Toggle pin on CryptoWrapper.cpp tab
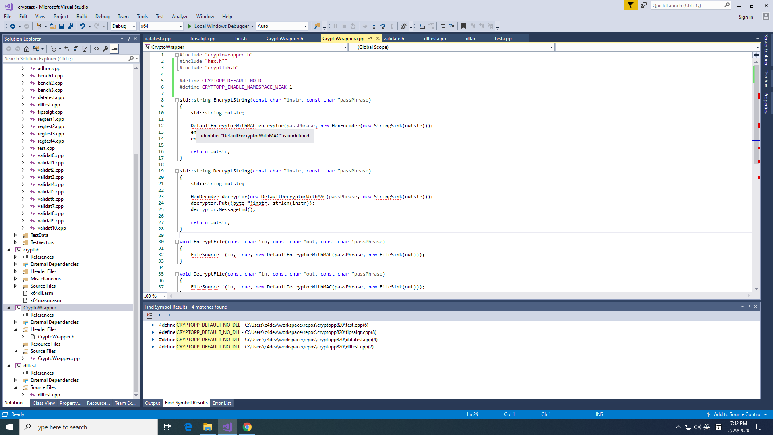 (x=370, y=39)
